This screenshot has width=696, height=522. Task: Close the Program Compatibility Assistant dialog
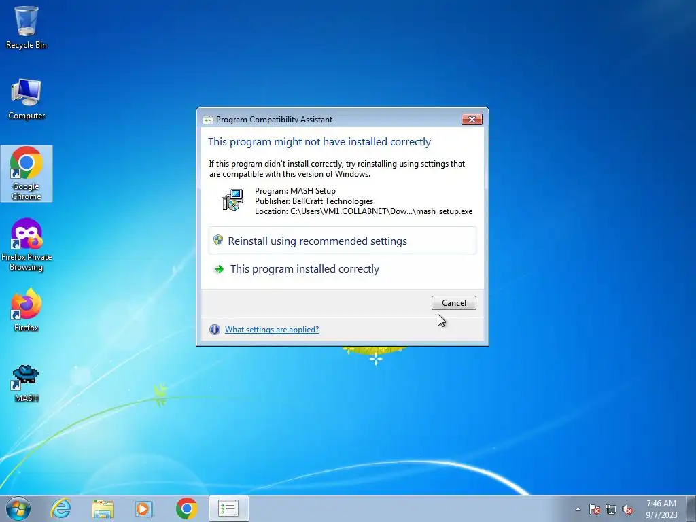click(472, 119)
